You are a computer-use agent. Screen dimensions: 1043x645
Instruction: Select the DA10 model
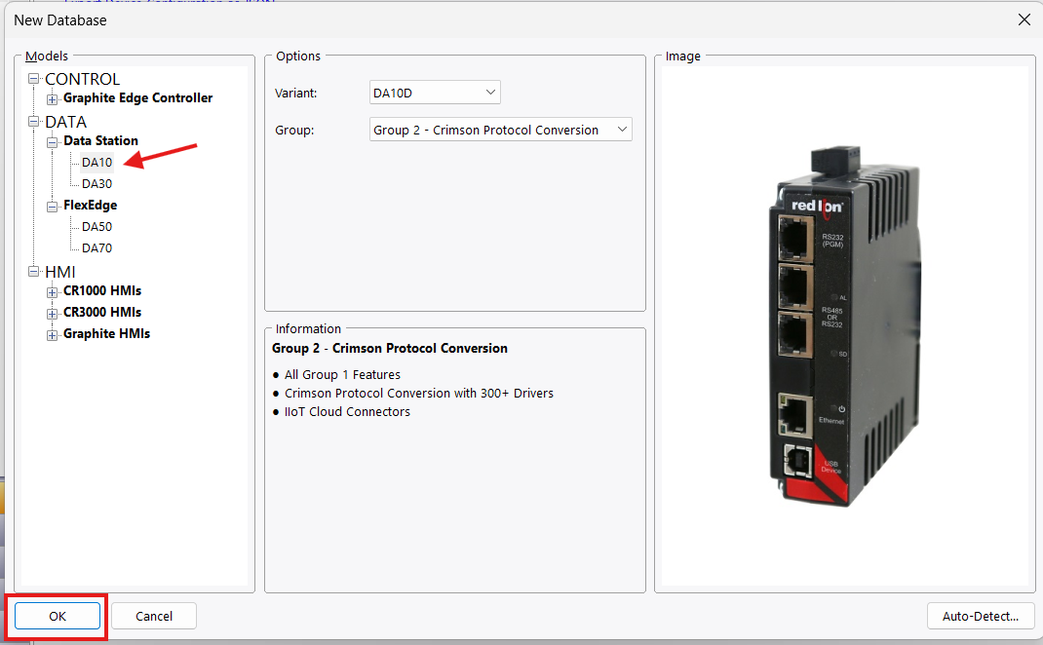point(97,163)
